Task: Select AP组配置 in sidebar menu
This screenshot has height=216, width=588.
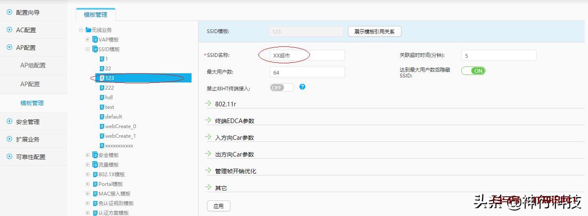Action: 33,65
